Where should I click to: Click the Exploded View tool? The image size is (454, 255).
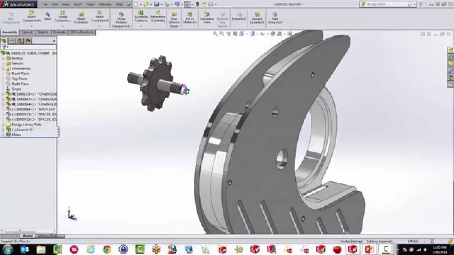click(x=207, y=19)
